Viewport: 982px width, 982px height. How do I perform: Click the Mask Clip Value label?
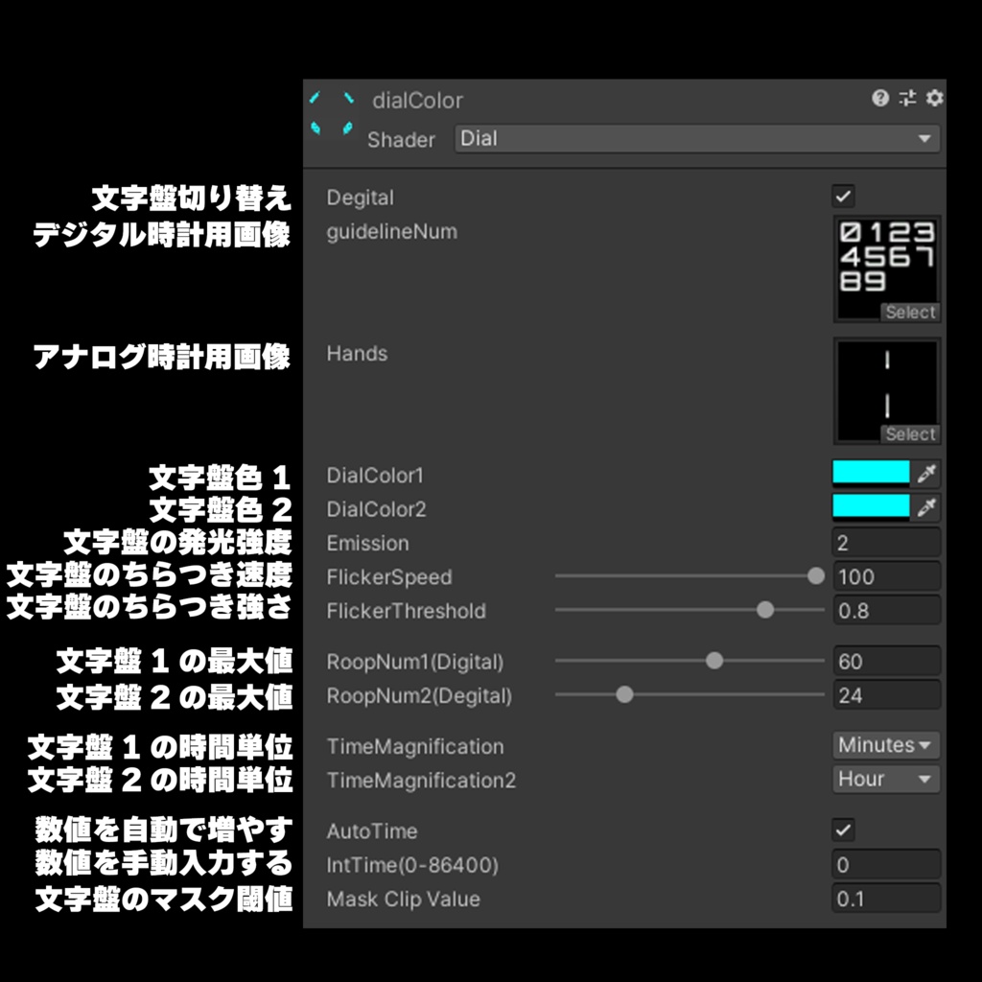point(404,900)
